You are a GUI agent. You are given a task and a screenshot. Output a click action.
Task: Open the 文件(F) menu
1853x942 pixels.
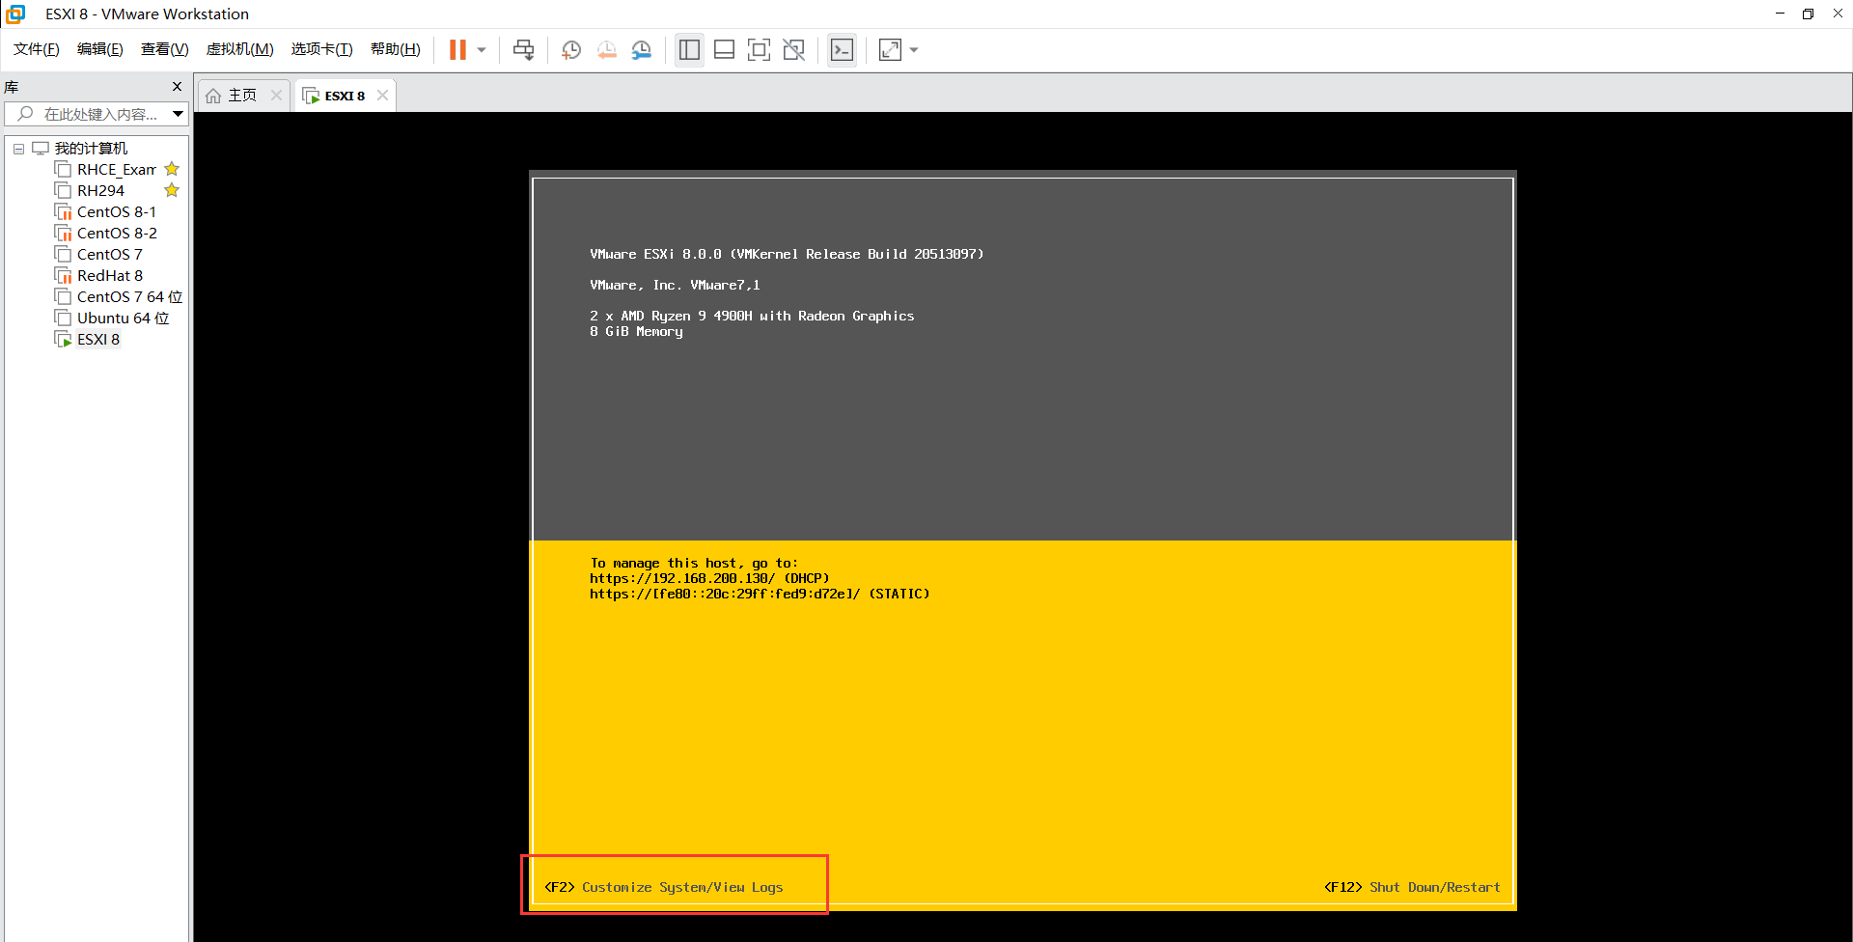pos(37,49)
